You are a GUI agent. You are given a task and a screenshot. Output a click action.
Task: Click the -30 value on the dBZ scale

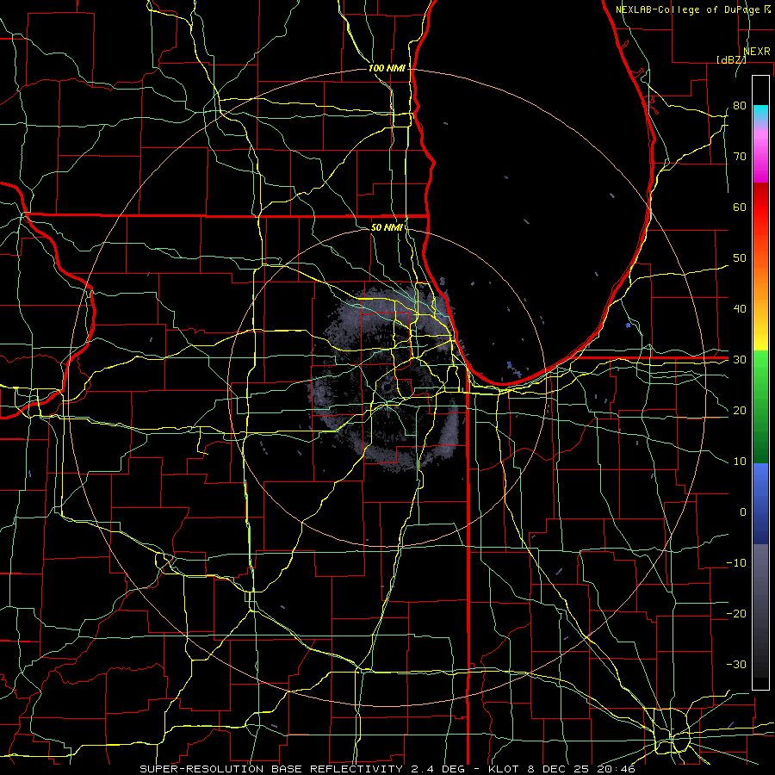click(x=736, y=664)
